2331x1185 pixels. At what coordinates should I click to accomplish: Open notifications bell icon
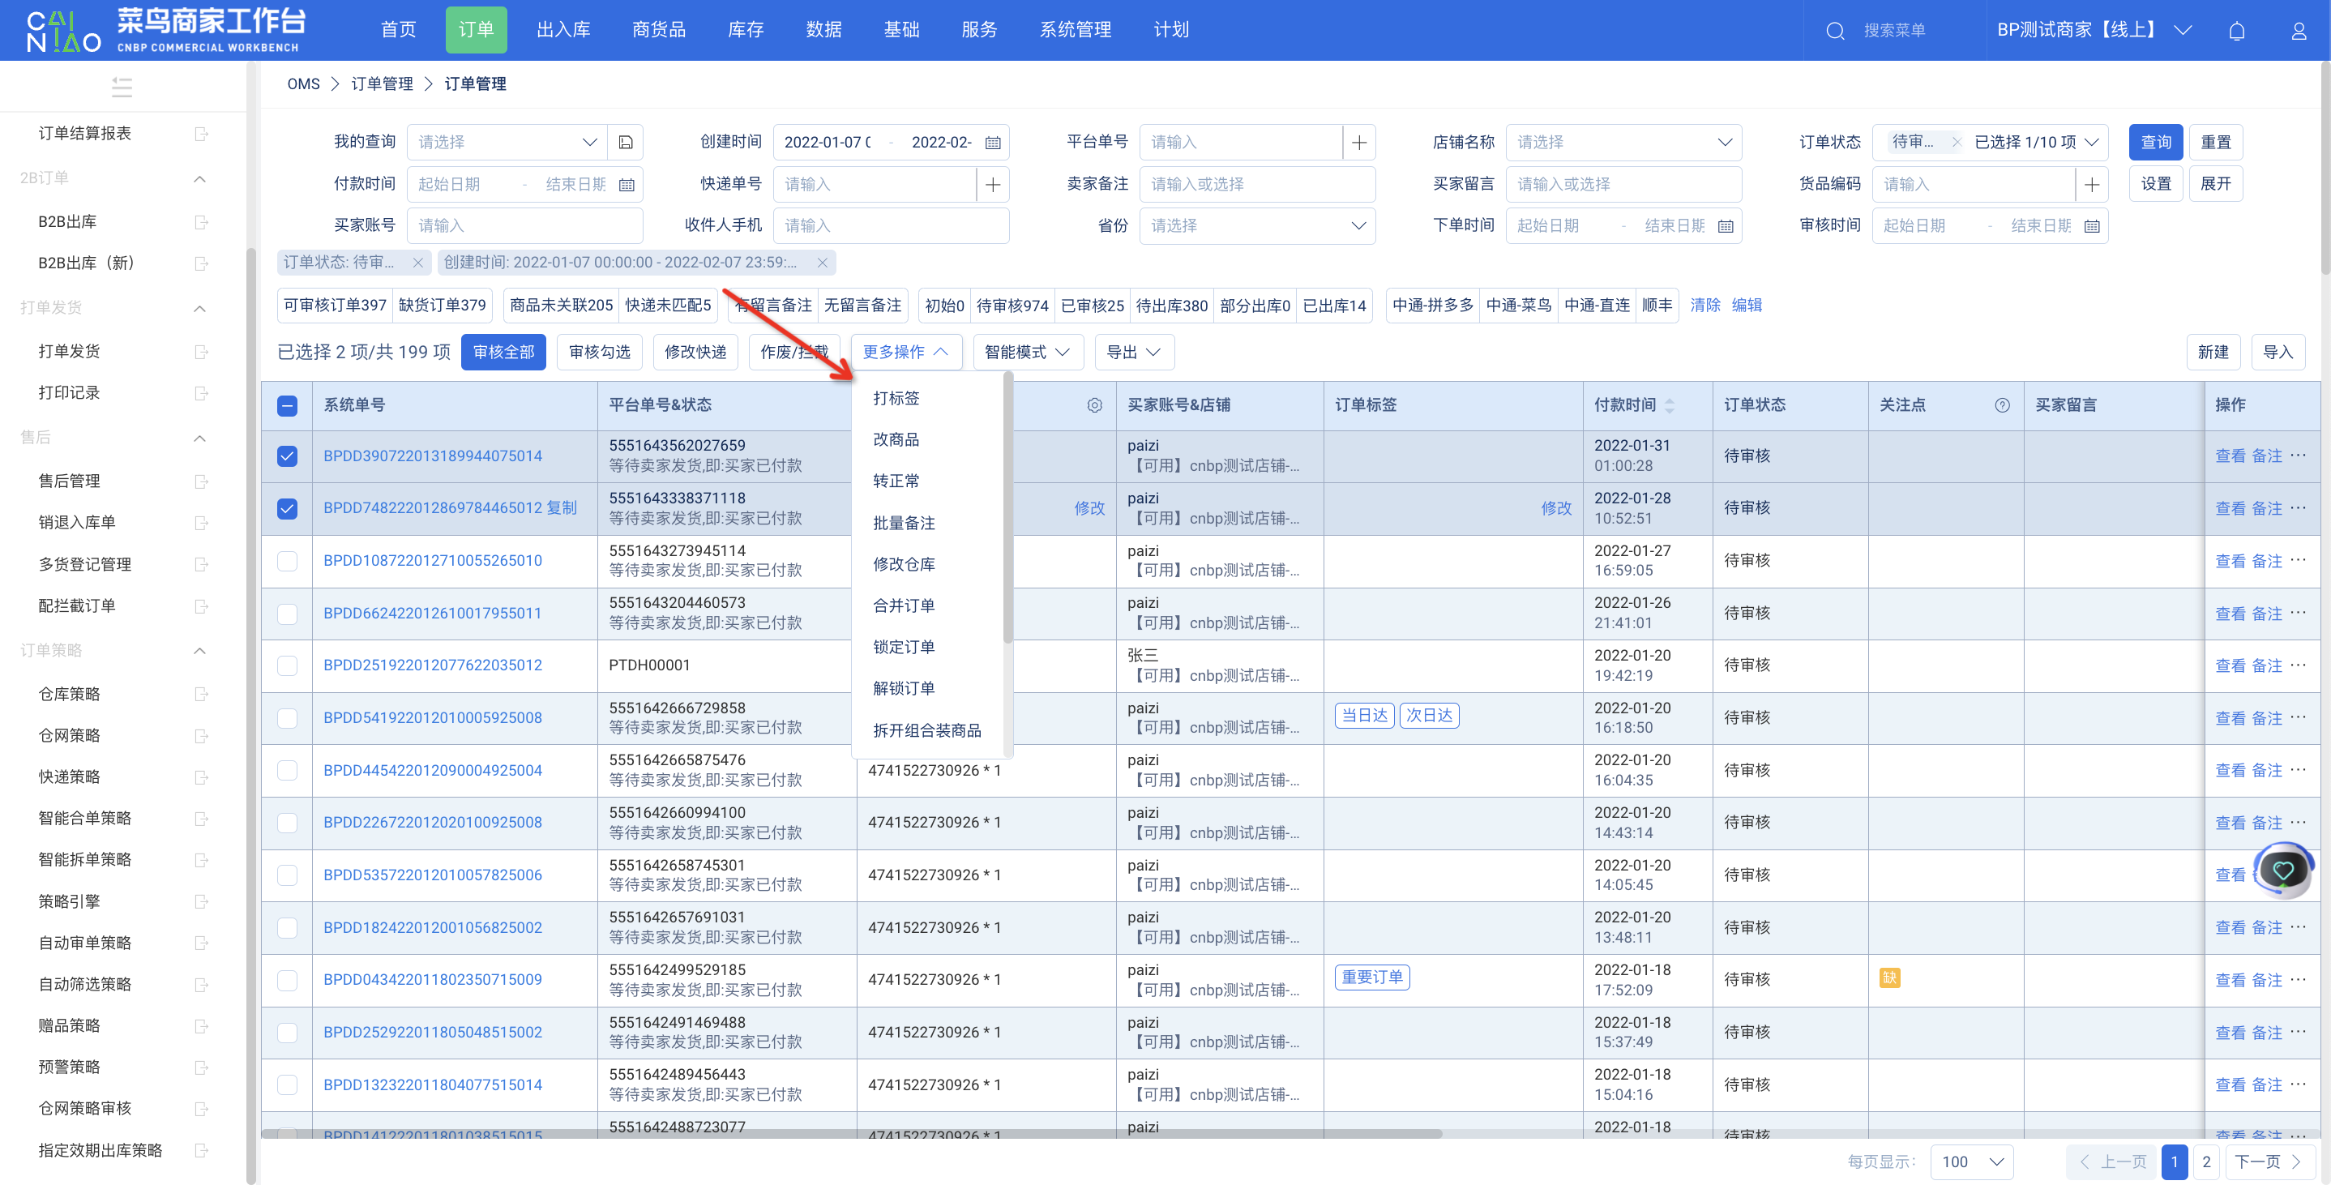(2237, 31)
